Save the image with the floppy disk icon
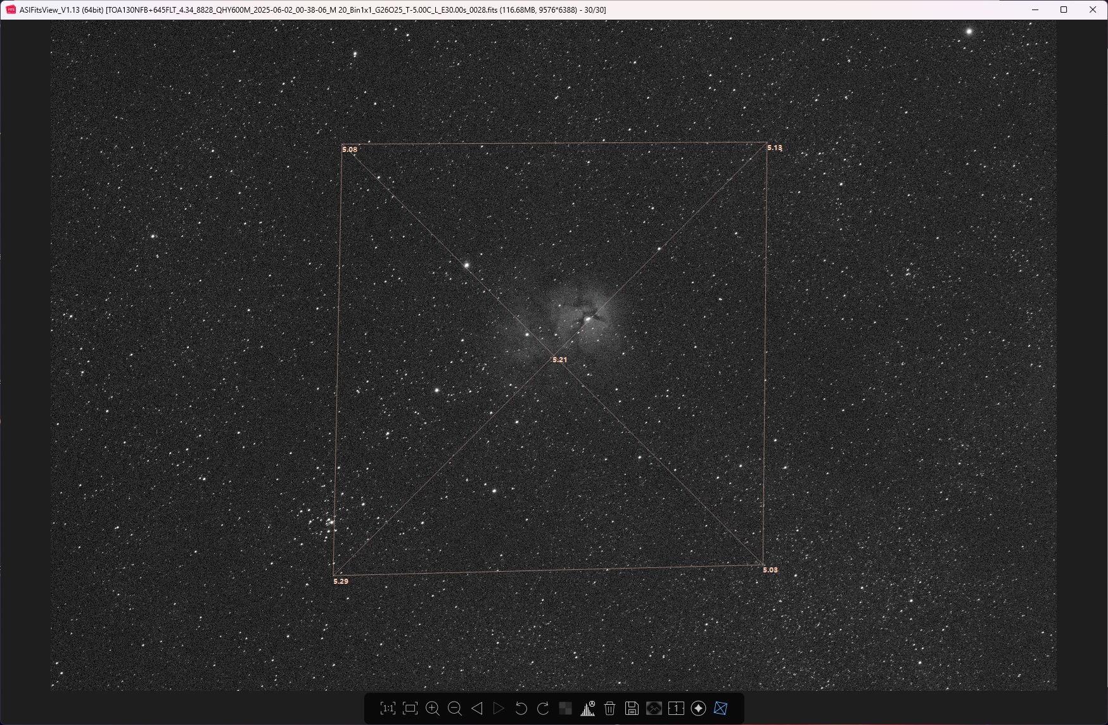The width and height of the screenshot is (1108, 725). 632,709
